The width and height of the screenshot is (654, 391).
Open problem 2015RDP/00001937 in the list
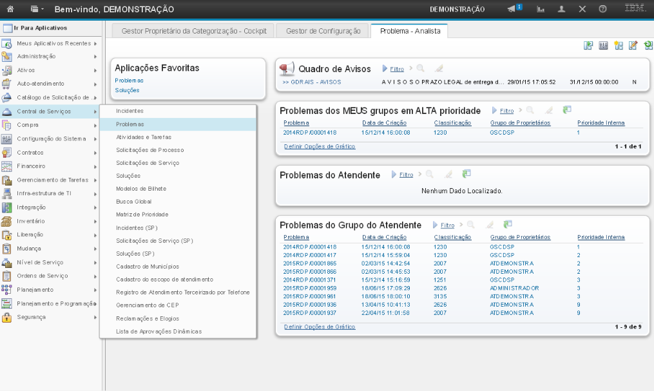(x=309, y=312)
